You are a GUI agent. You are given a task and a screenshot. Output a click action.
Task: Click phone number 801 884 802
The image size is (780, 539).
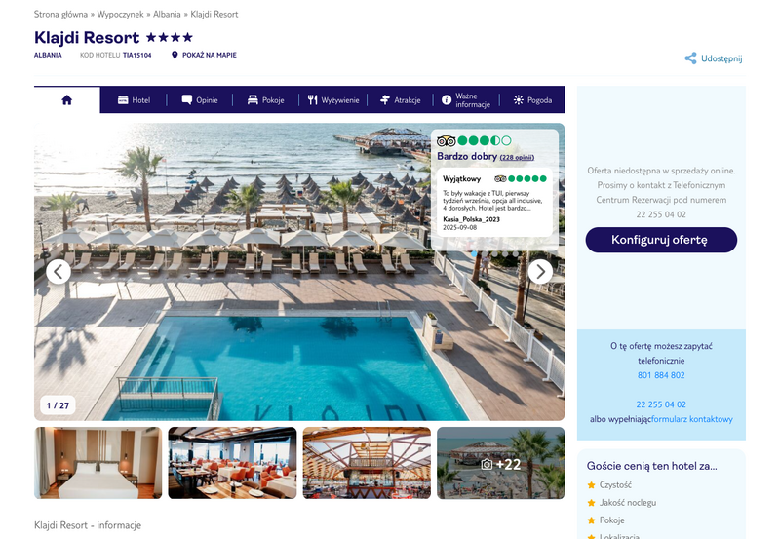coord(661,375)
